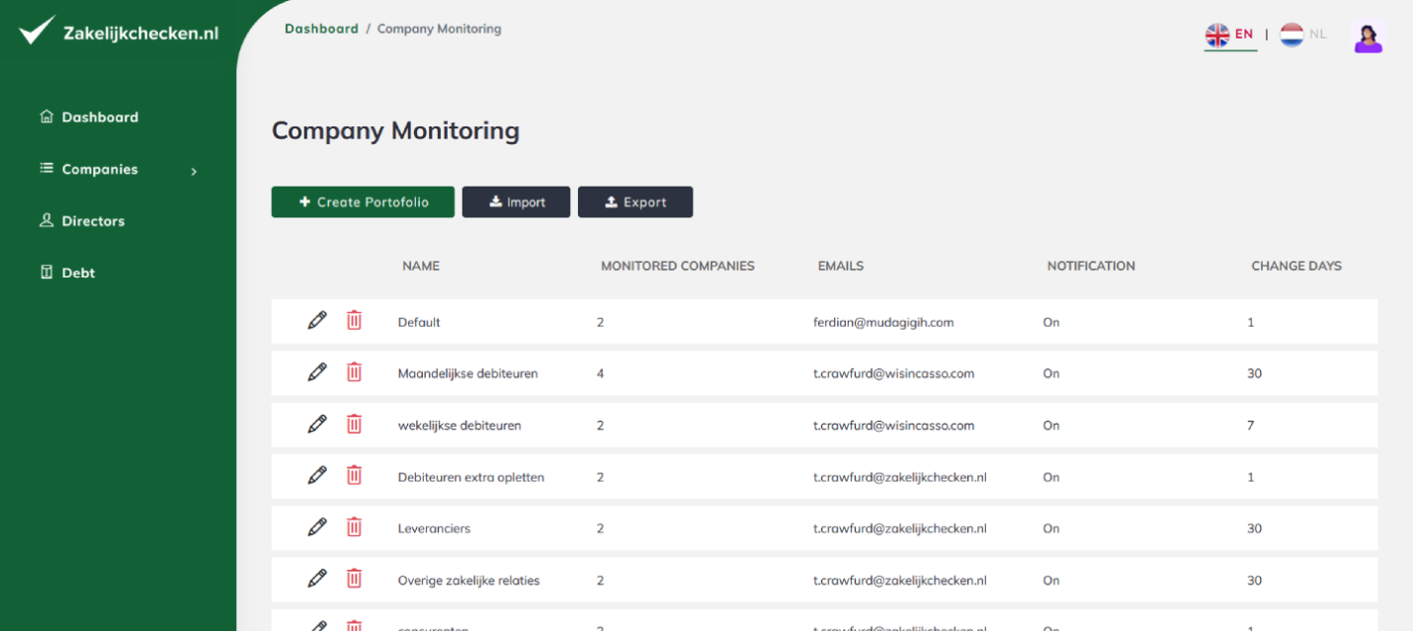Click the Create Portofolio button
The width and height of the screenshot is (1413, 631).
point(363,201)
